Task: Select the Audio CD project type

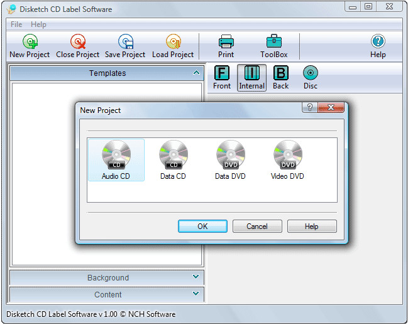Action: [116, 160]
